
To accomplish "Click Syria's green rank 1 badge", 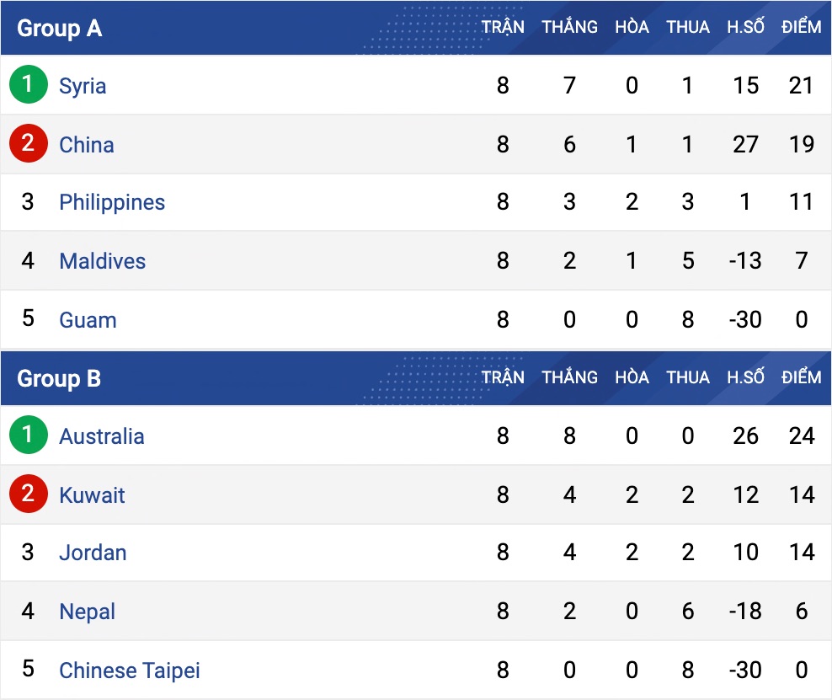I will coord(29,85).
